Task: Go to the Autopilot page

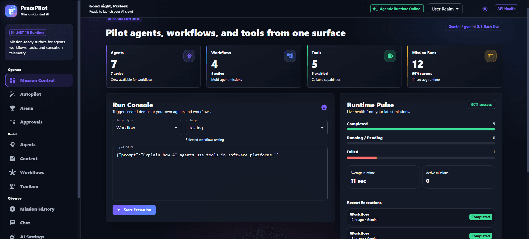Action: point(39,94)
